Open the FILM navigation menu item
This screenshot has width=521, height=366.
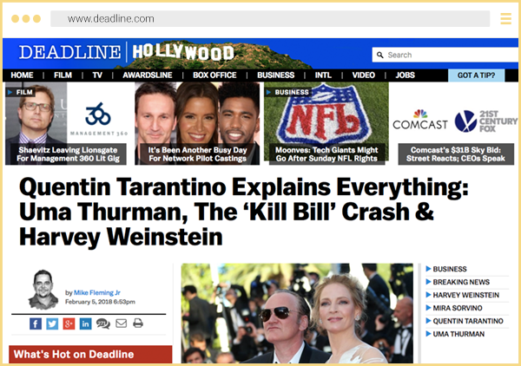(63, 75)
